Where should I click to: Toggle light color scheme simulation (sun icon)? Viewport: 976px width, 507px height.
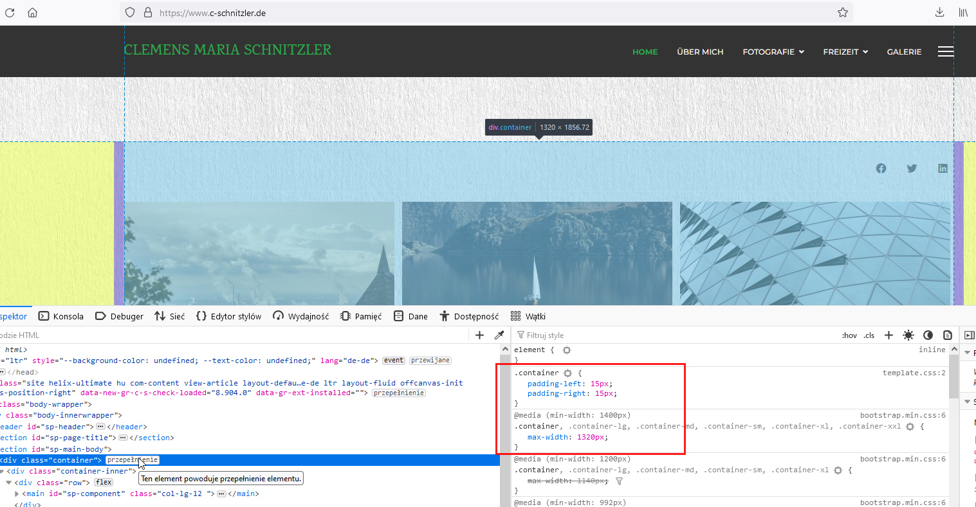pos(908,335)
